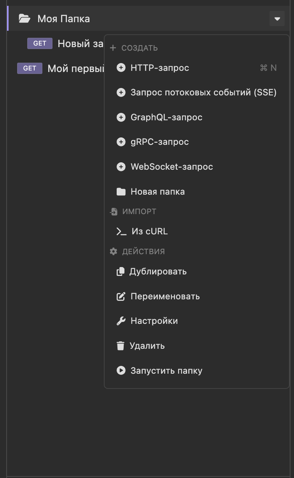294x478 pixels.
Task: Click the terminal icon beside Из cURL
Action: click(121, 231)
